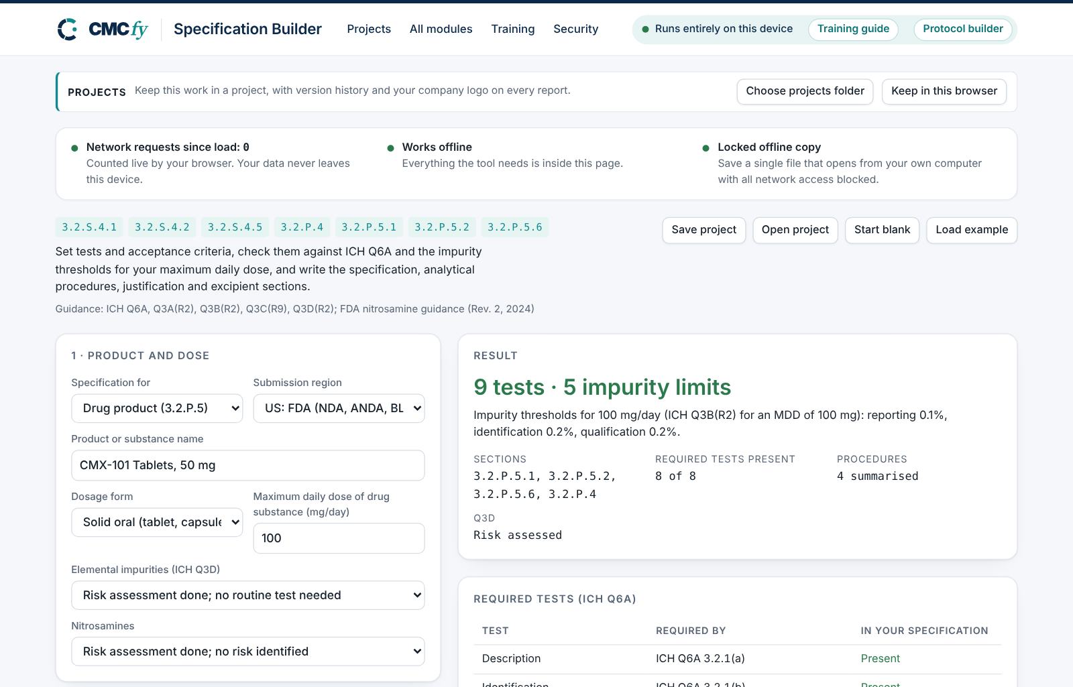Screen dimensions: 1073x687
Task: Select the 3.2.S.4.5 section tag
Action: coord(235,227)
